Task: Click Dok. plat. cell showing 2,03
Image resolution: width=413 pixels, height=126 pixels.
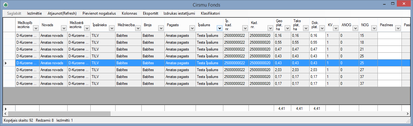Action: point(317,70)
